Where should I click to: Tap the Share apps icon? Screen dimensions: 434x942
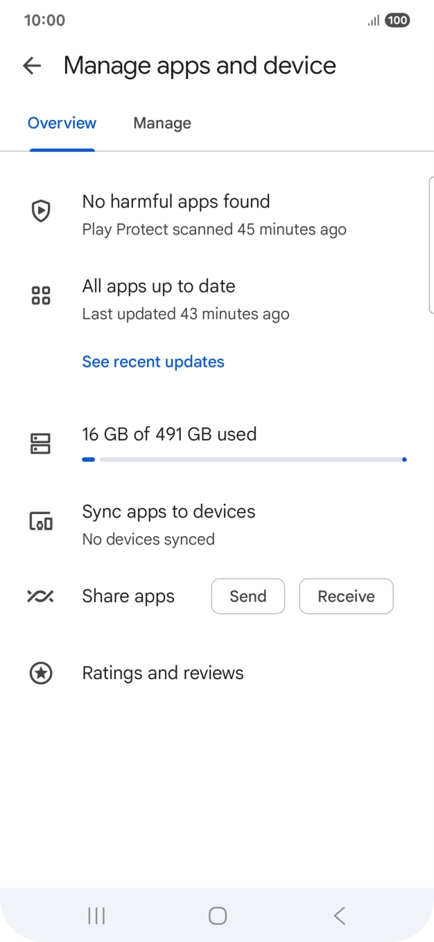[x=41, y=597]
